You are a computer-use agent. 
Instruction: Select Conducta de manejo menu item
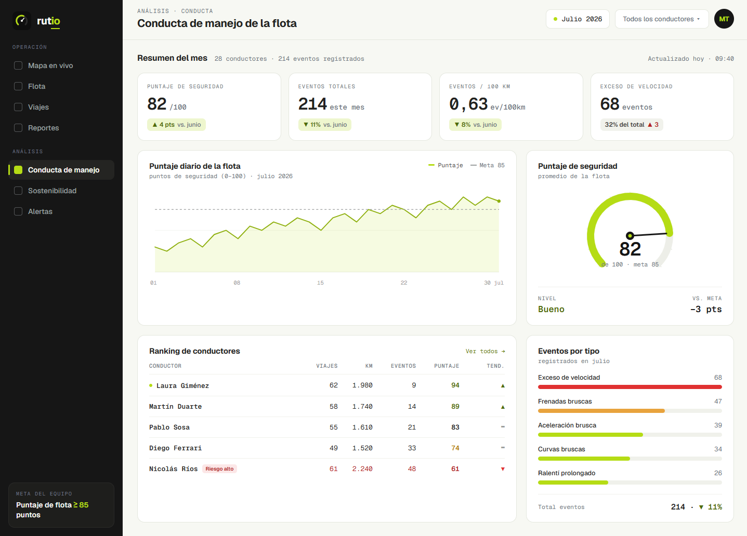(61, 170)
